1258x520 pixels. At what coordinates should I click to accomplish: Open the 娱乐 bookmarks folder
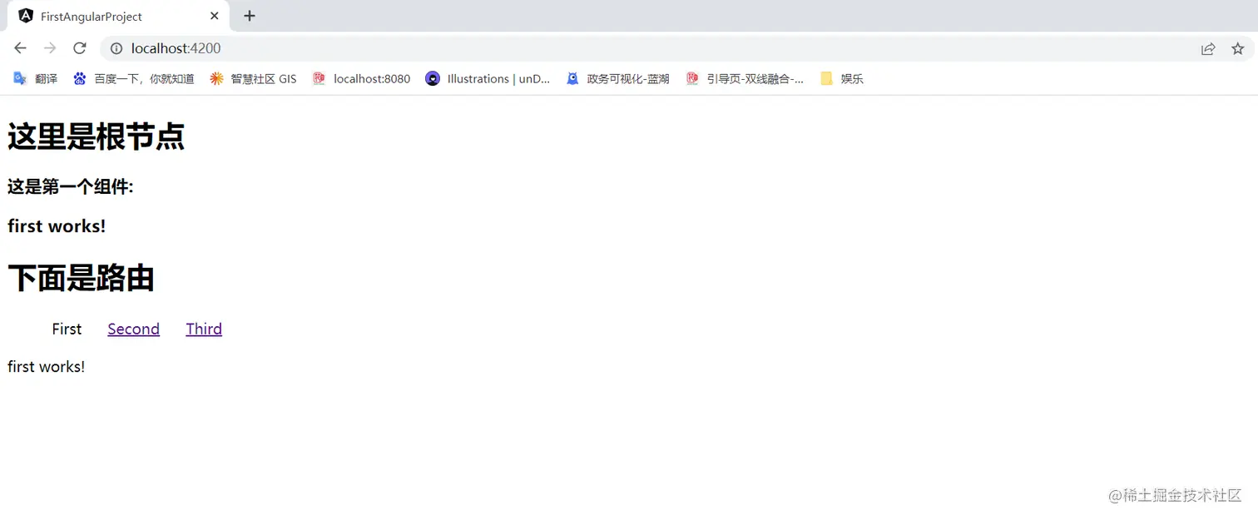(841, 79)
